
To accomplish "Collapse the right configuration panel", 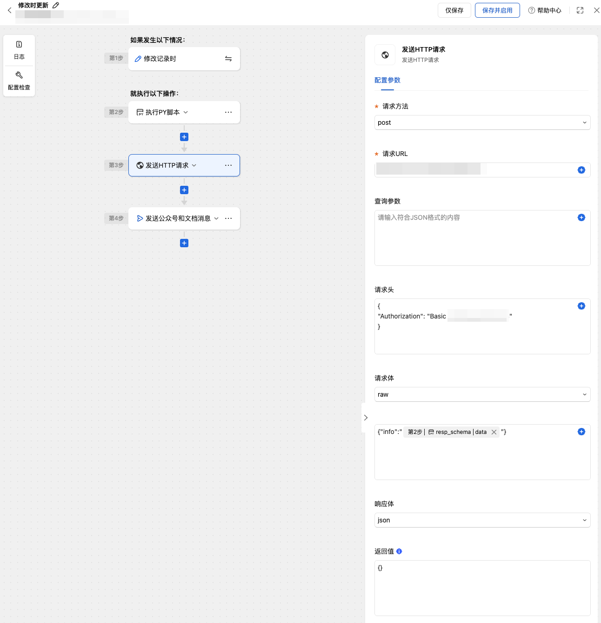I will (x=366, y=418).
